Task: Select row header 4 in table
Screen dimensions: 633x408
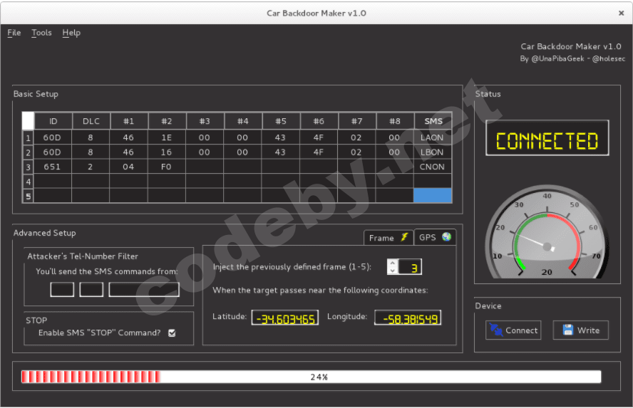Action: pyautogui.click(x=28, y=182)
